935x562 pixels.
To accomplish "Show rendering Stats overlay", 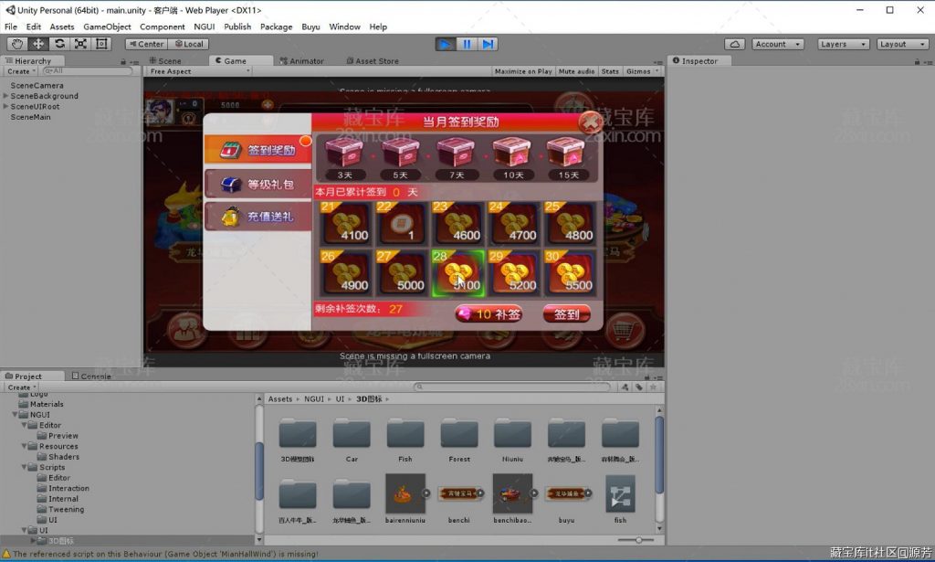I will tap(611, 70).
